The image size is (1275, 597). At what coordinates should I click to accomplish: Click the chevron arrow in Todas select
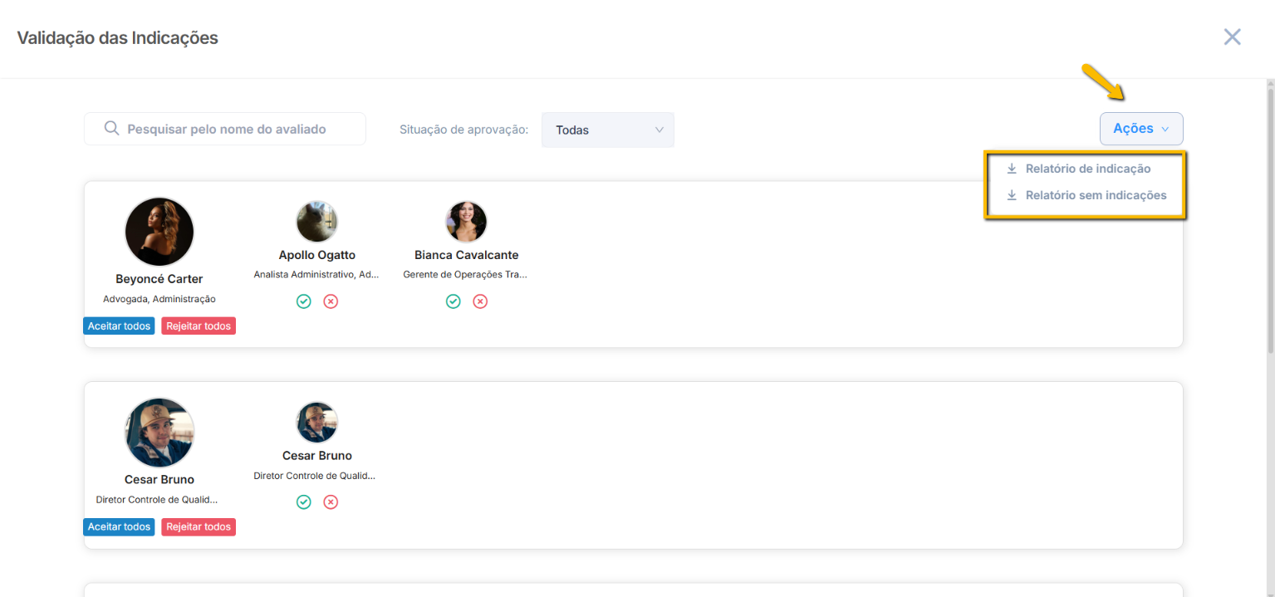click(x=660, y=130)
